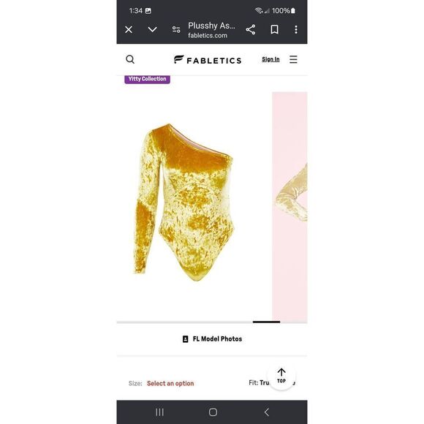424x424 pixels.
Task: Show the next pink-background product photo
Action: (289, 206)
